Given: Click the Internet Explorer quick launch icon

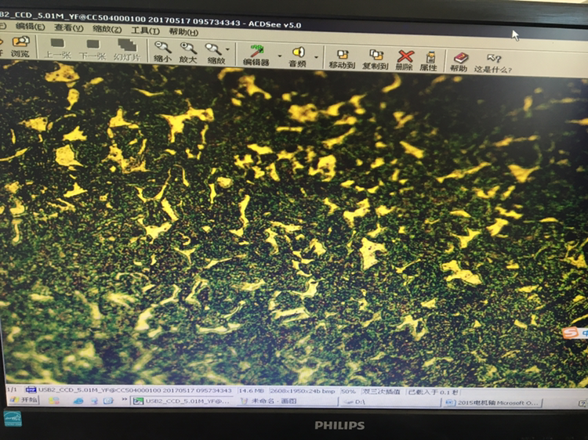Looking at the screenshot, I should point(78,401).
